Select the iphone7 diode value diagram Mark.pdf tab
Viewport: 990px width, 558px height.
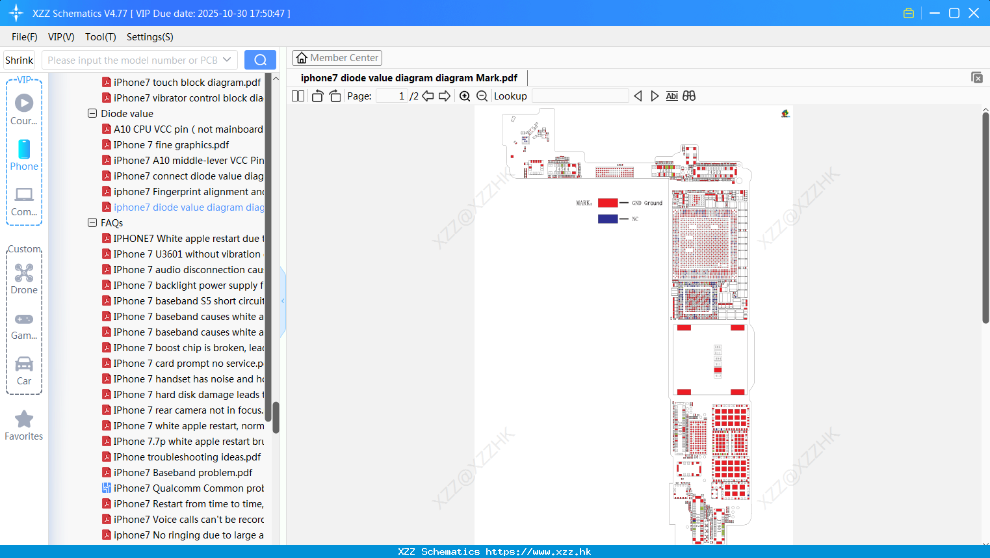[x=409, y=78]
